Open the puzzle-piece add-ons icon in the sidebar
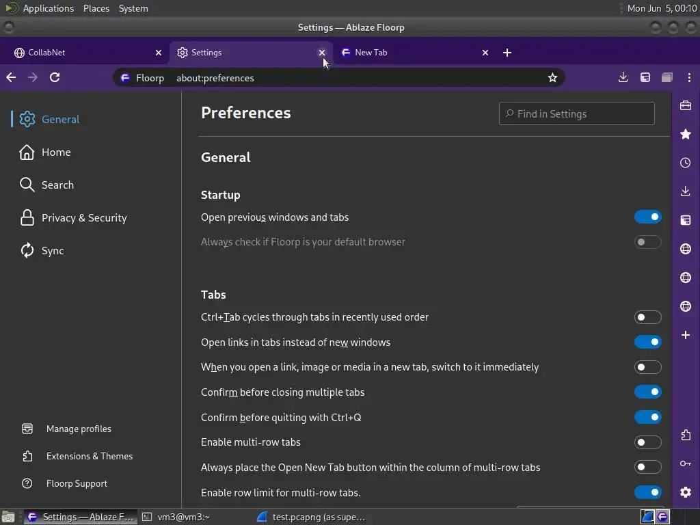The image size is (700, 525). coord(686,435)
